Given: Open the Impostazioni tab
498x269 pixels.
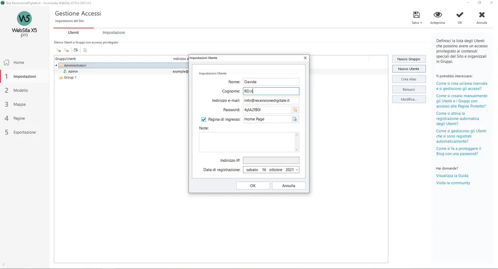Looking at the screenshot, I should tap(114, 32).
